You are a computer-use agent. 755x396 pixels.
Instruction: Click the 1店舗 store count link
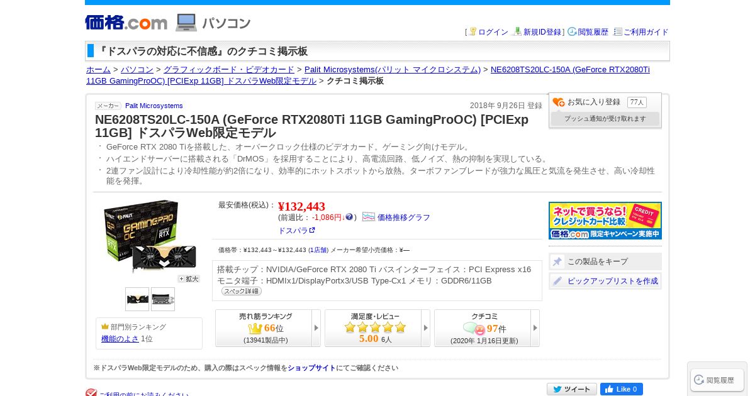tap(318, 250)
